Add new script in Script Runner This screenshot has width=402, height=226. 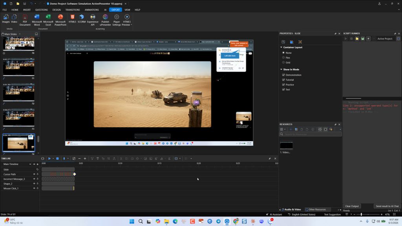coord(368,39)
